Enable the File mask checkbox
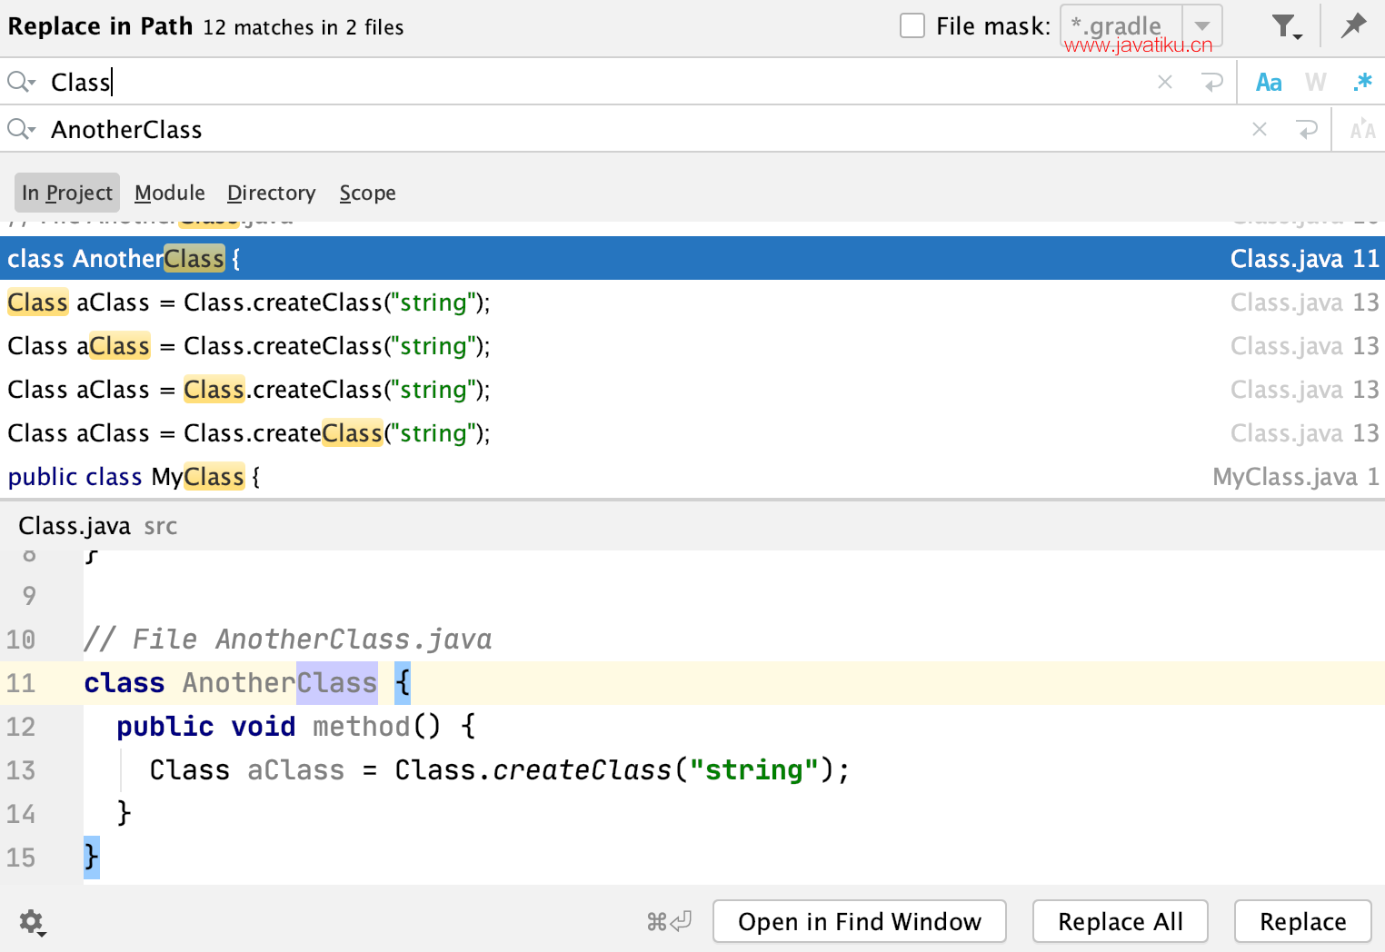Screen dimensions: 1385x952 [912, 25]
